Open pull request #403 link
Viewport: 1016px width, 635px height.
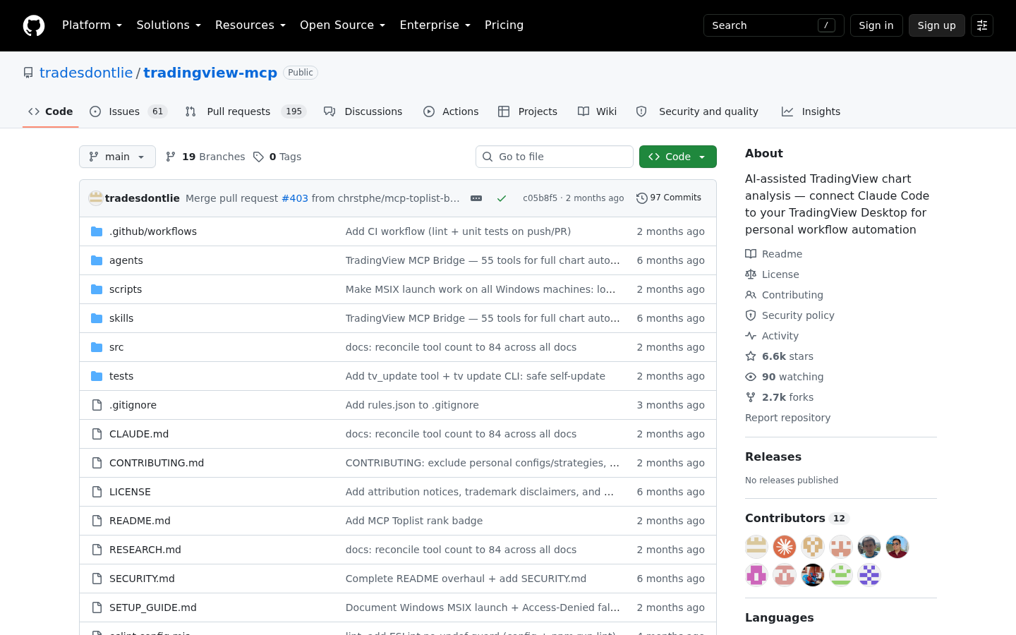click(x=295, y=198)
